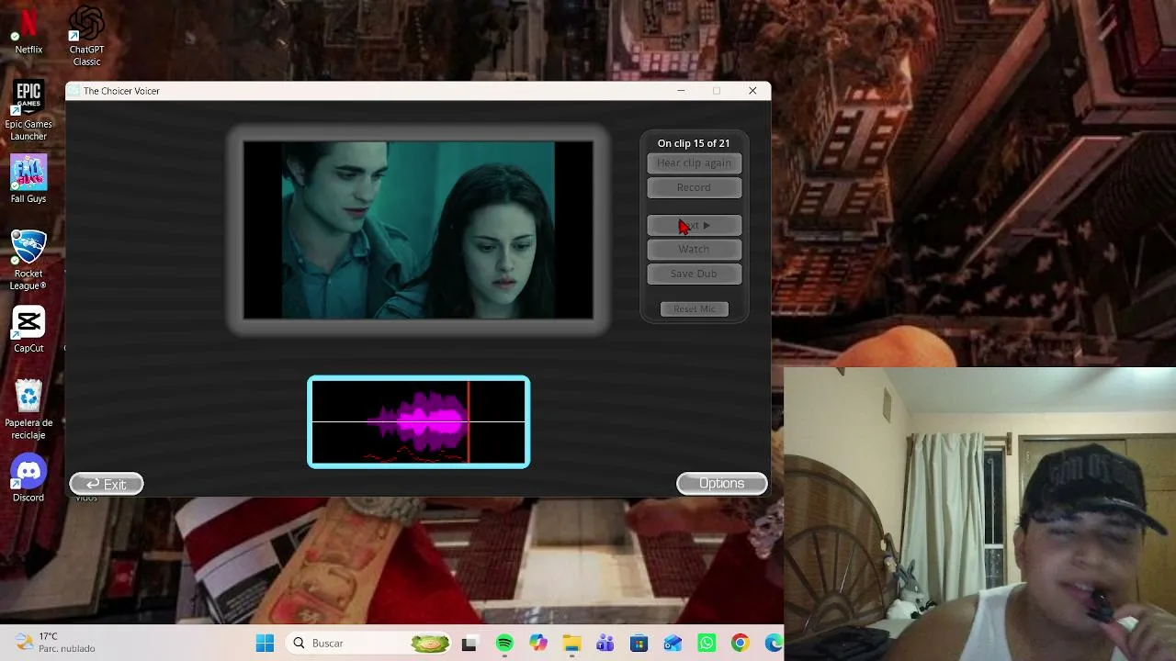Image resolution: width=1176 pixels, height=661 pixels.
Task: Save the dub with Save Dub
Action: tap(694, 274)
